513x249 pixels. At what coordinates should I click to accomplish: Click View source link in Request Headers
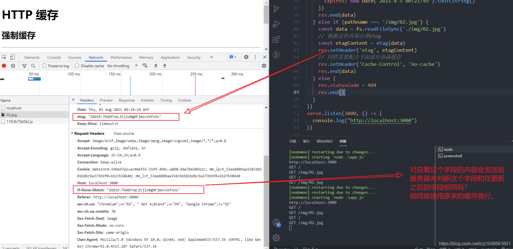click(124, 133)
